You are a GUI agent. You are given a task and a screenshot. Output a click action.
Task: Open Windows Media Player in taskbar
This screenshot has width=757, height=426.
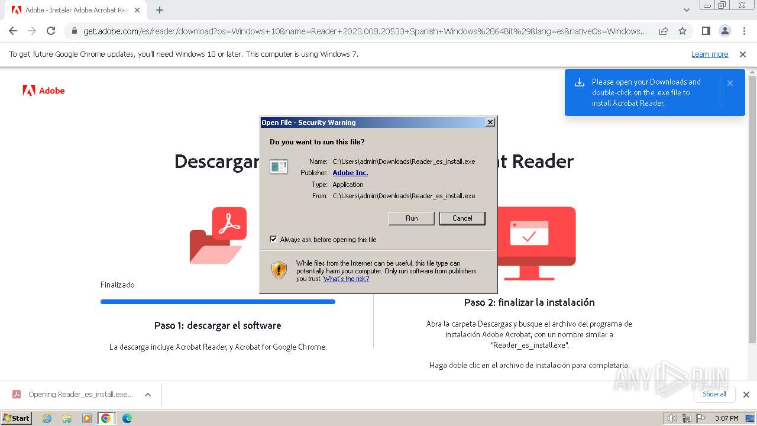click(x=86, y=418)
